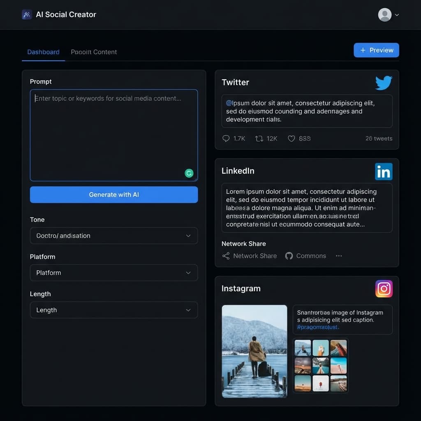421x421 pixels.
Task: Click the Instagram logo icon
Action: coord(384,289)
